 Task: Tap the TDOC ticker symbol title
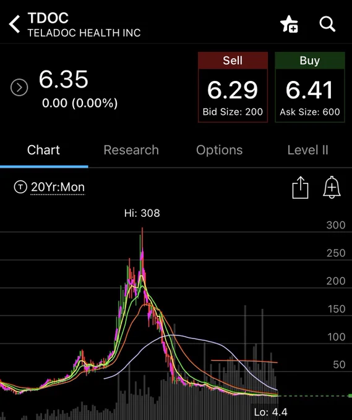point(48,18)
